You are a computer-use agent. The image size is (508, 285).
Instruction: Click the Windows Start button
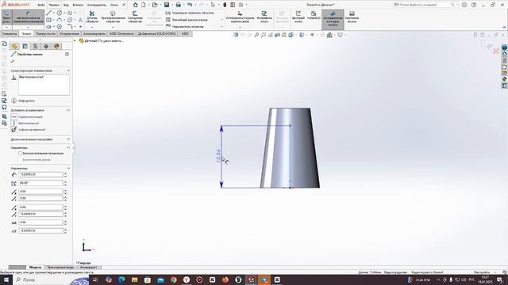(x=6, y=279)
